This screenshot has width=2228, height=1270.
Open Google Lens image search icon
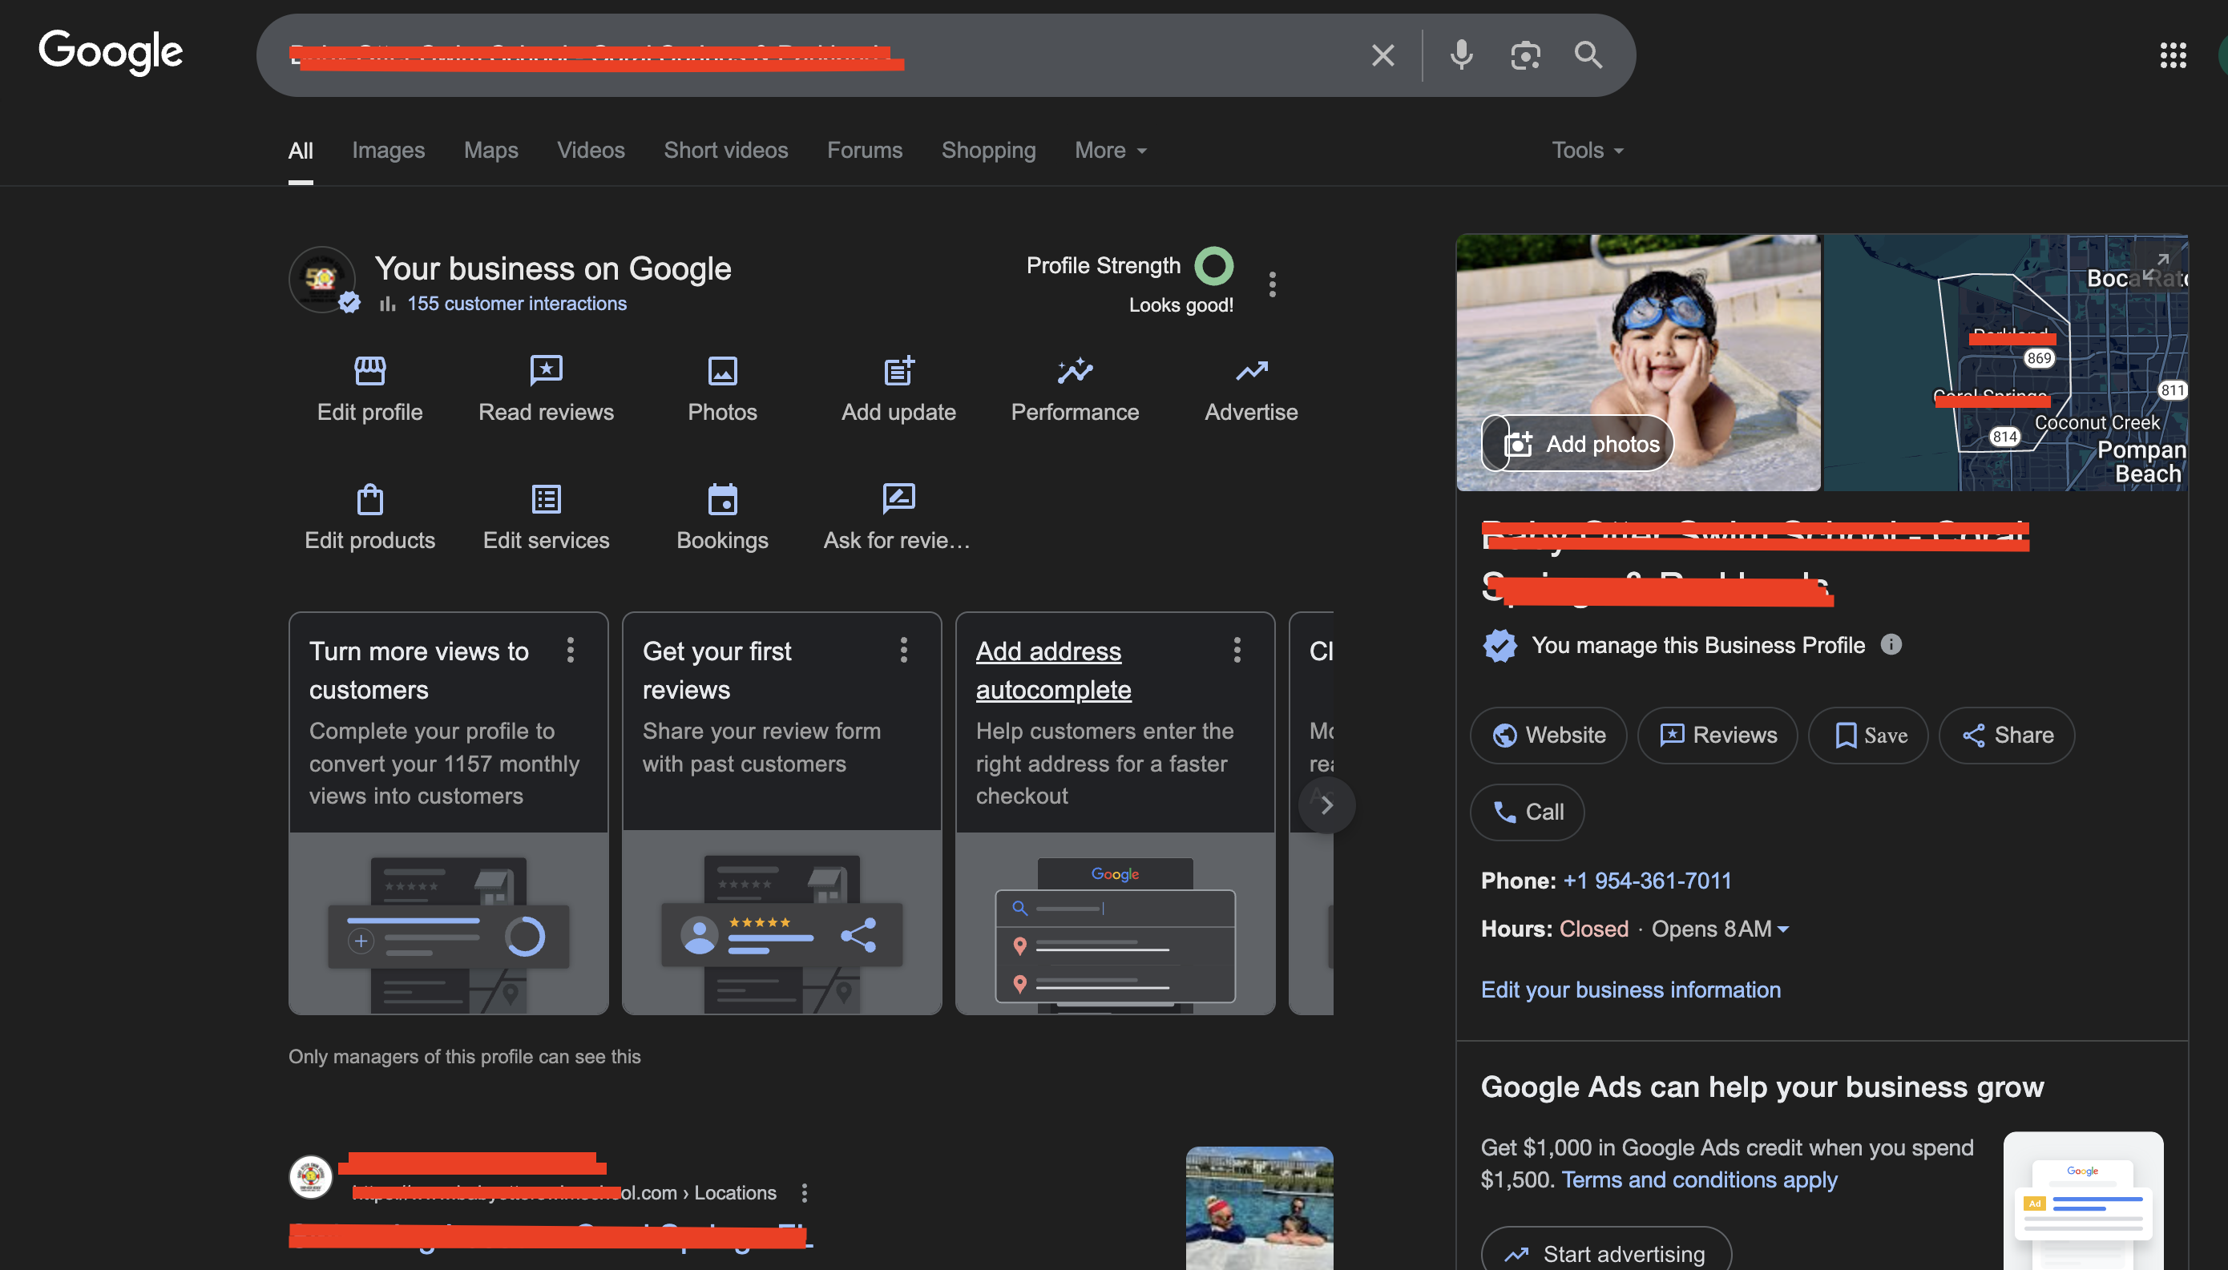pyautogui.click(x=1525, y=55)
